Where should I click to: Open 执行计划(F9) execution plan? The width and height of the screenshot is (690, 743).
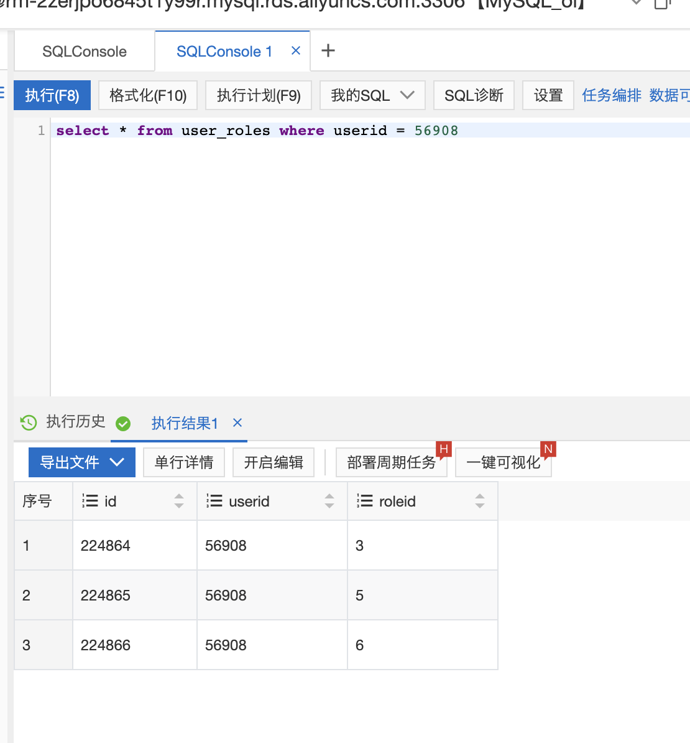tap(259, 95)
